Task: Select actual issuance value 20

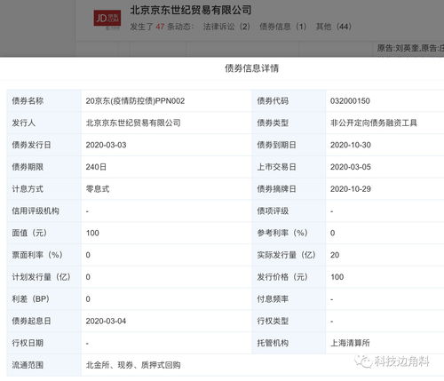Action: click(335, 255)
